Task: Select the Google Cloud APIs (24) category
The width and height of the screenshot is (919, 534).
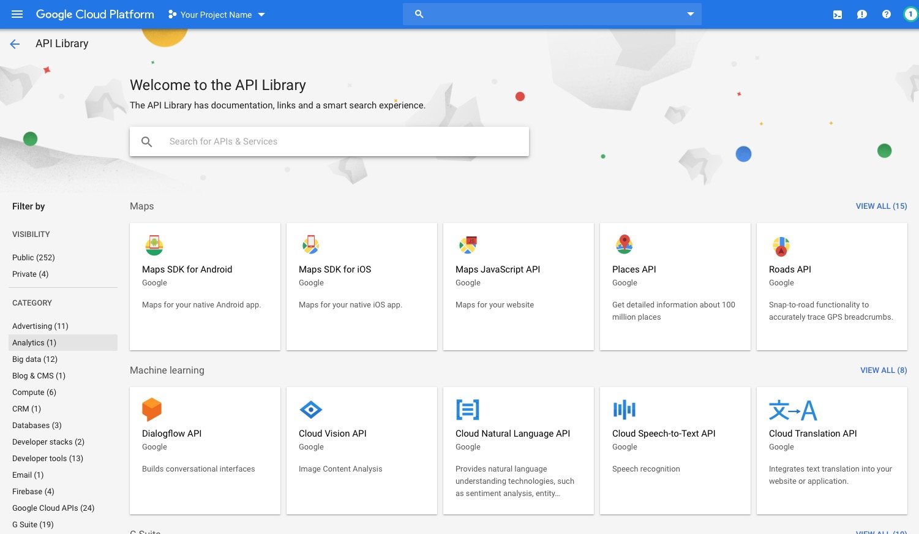Action: [x=53, y=508]
